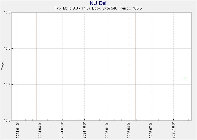This screenshot has width=197, height=140.
Task: Click the Magn y-axis label
Action: tap(3, 66)
